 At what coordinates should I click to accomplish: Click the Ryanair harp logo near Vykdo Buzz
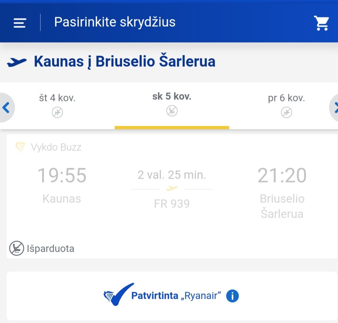point(20,147)
